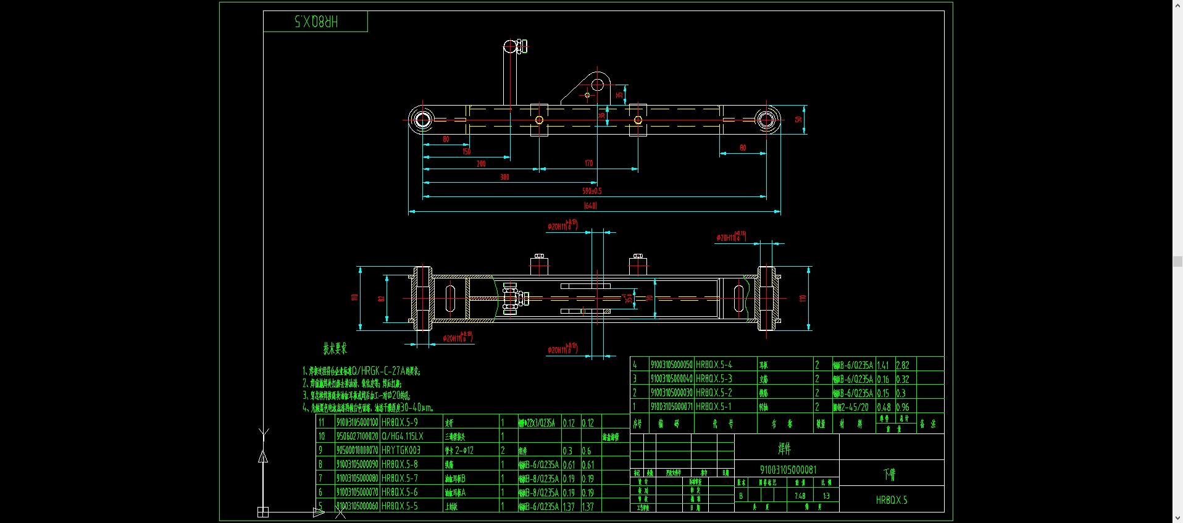Select the 82 vertical dimension text
1183x523 pixels.
click(x=382, y=298)
